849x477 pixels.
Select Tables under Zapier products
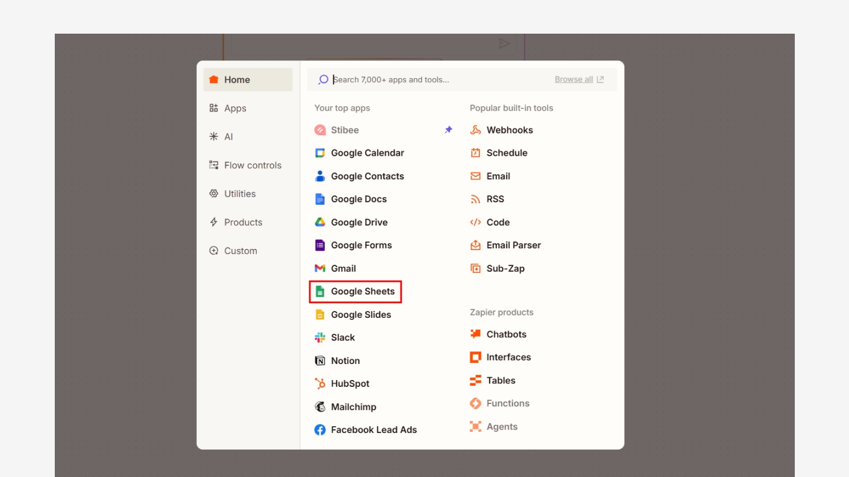tap(500, 381)
